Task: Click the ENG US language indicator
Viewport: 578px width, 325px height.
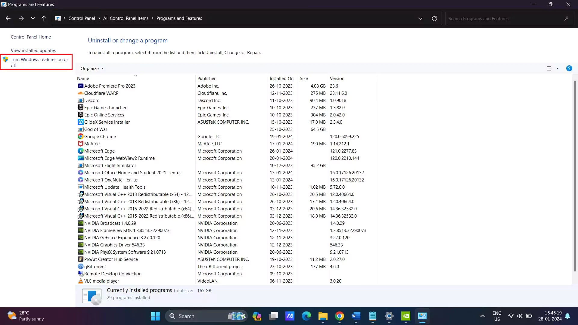Action: click(497, 316)
